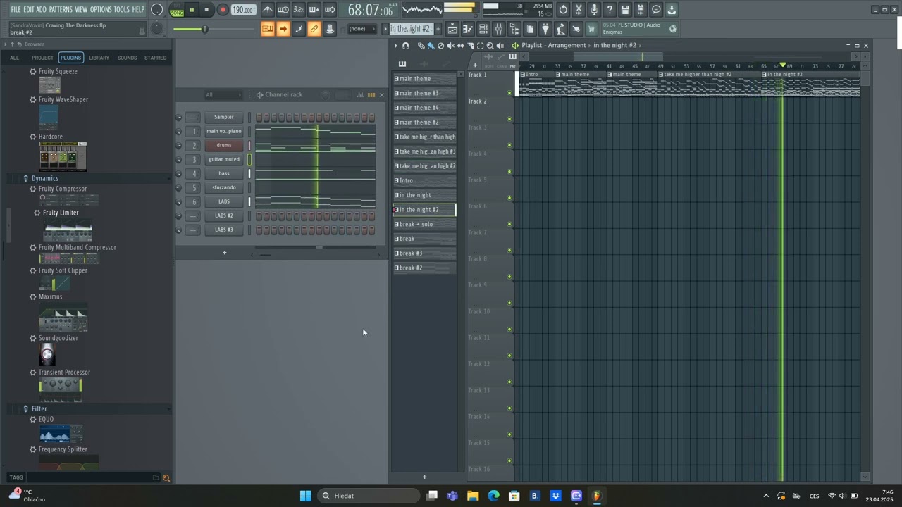Toggle the typing keyboard to piano icon
Screen dimensions: 902x507
click(268, 29)
